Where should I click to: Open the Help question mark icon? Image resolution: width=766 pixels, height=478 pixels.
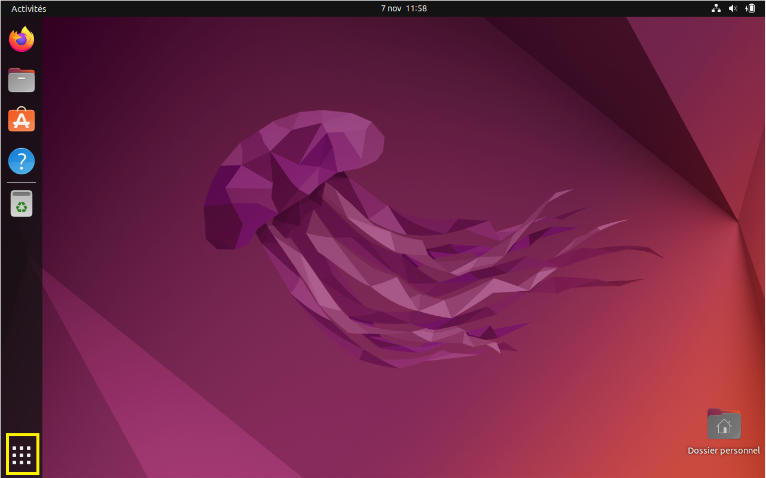coord(21,161)
